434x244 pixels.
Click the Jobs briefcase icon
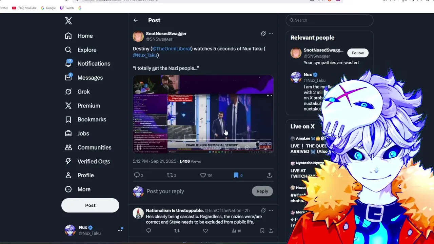(68, 134)
